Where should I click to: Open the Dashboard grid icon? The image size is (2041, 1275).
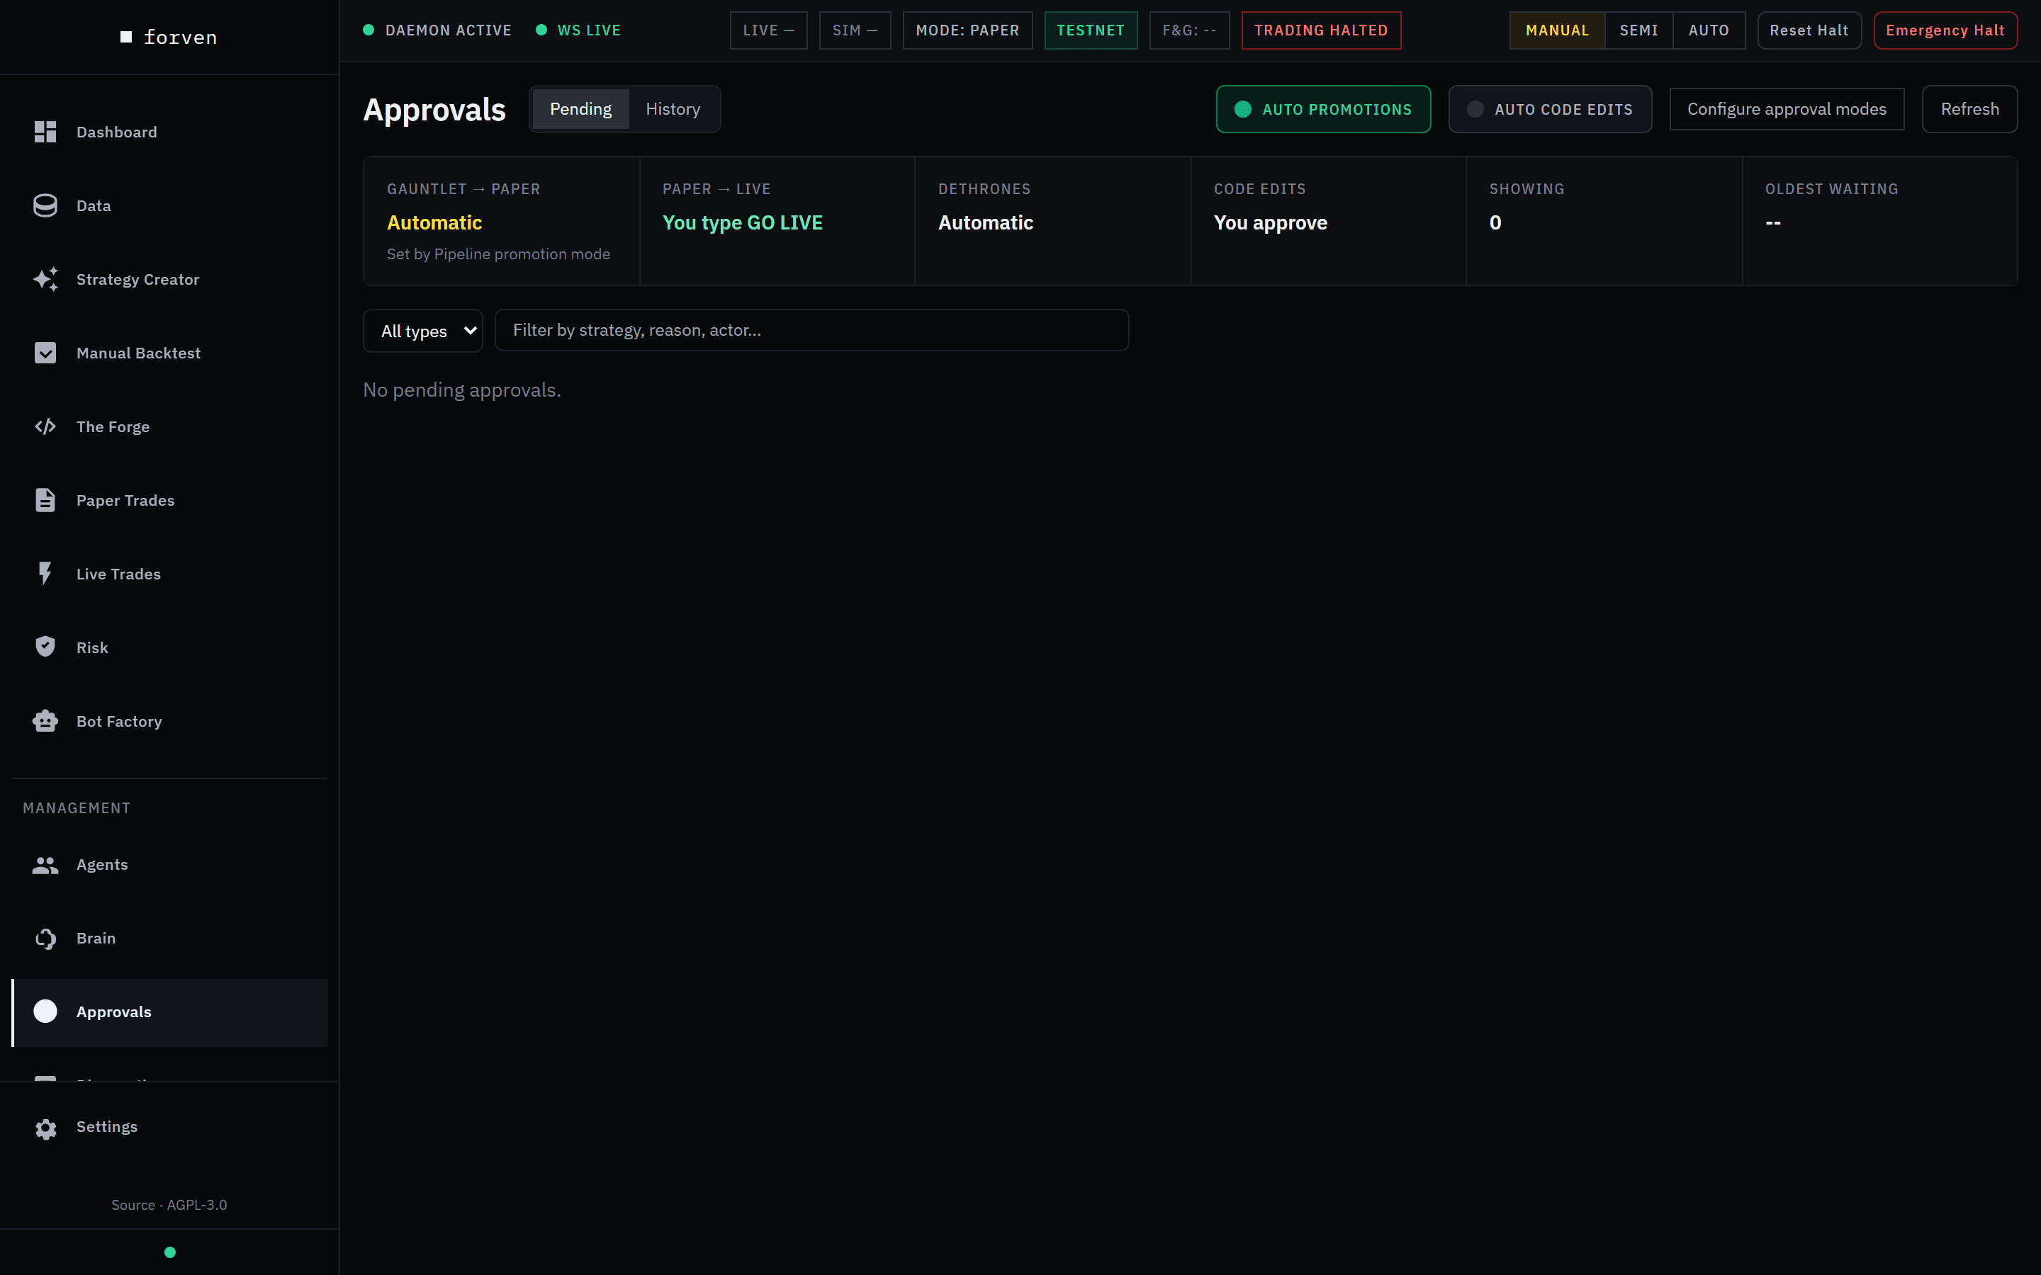(45, 132)
